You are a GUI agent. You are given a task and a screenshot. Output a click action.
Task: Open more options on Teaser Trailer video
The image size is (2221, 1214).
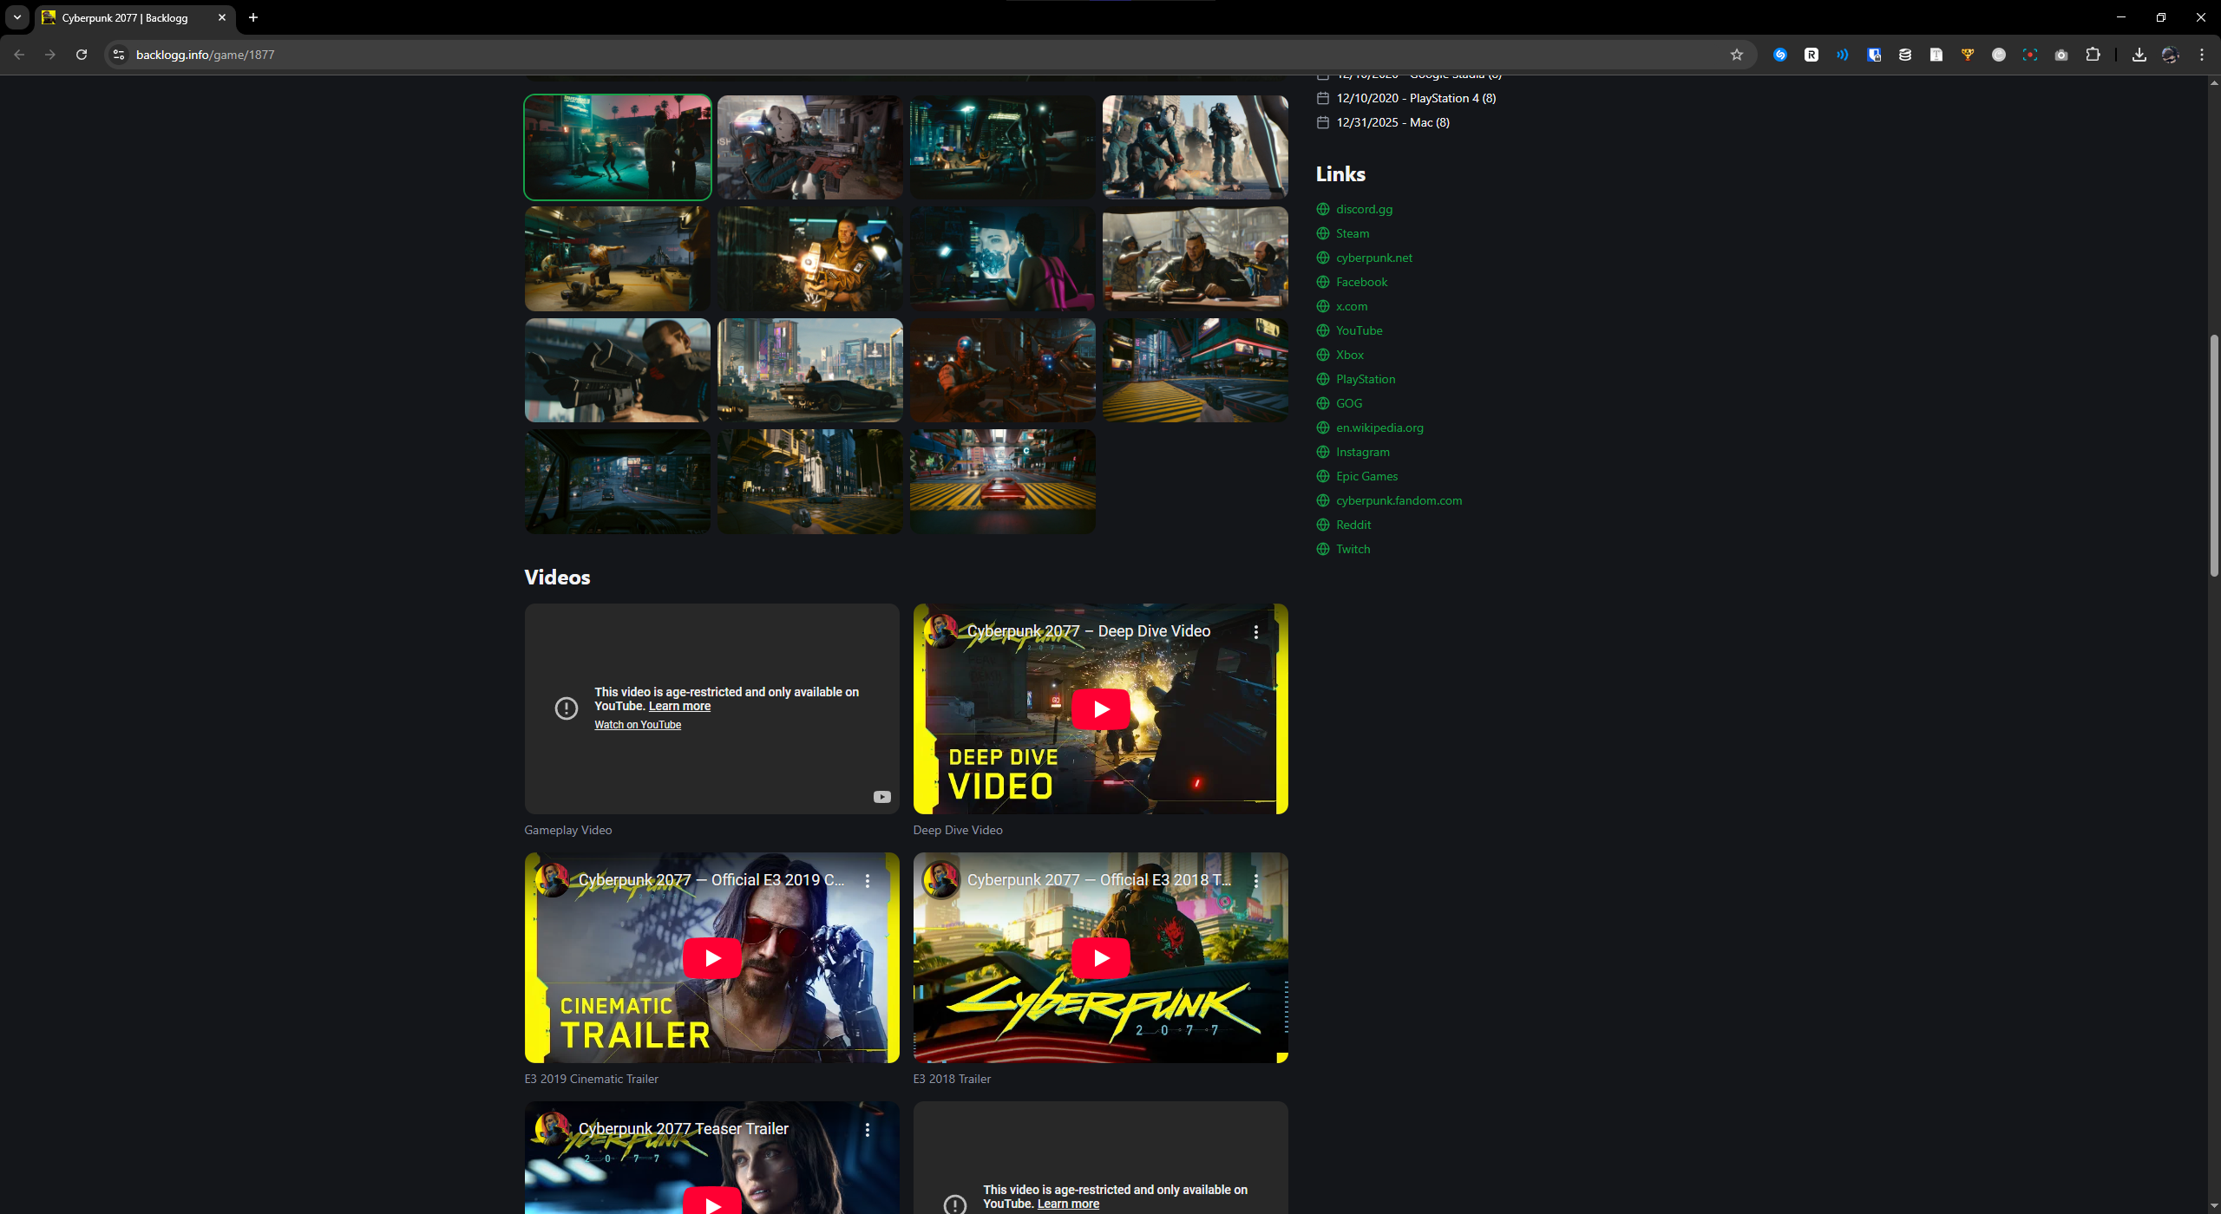coord(868,1130)
